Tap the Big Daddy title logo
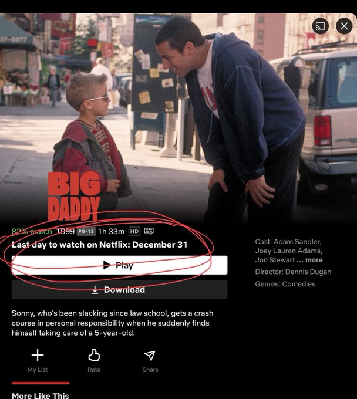357x399 pixels. (74, 195)
